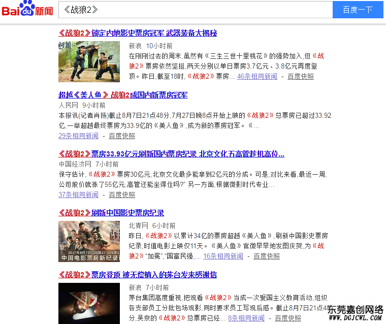Open headline 《战狼2》锁定内地影史票房冠军
The width and height of the screenshot is (386, 324).
click(x=138, y=33)
